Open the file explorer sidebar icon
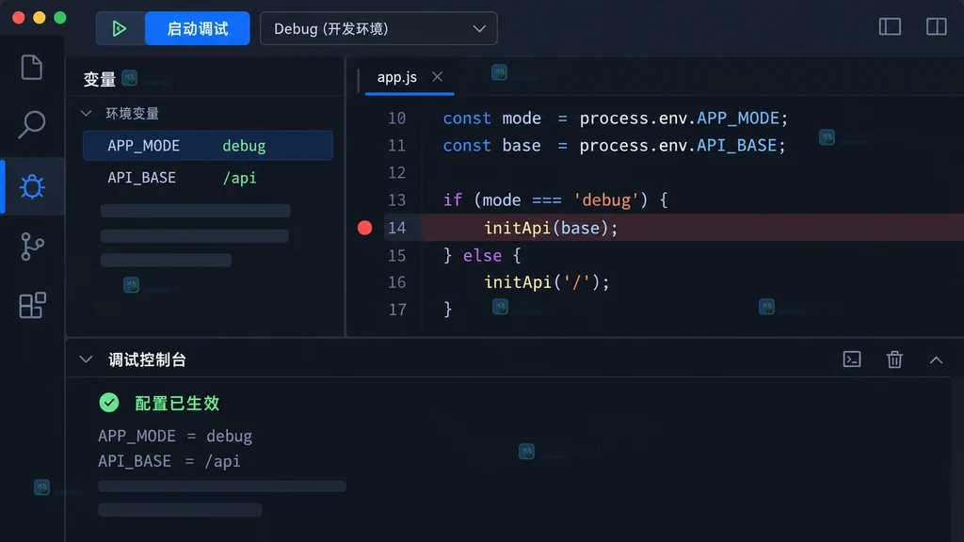 click(x=31, y=67)
